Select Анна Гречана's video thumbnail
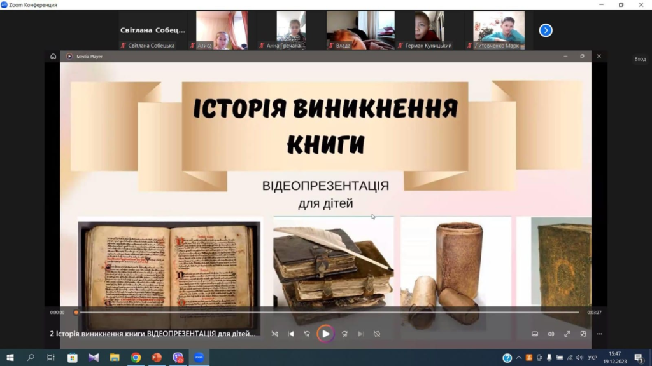 tap(291, 30)
